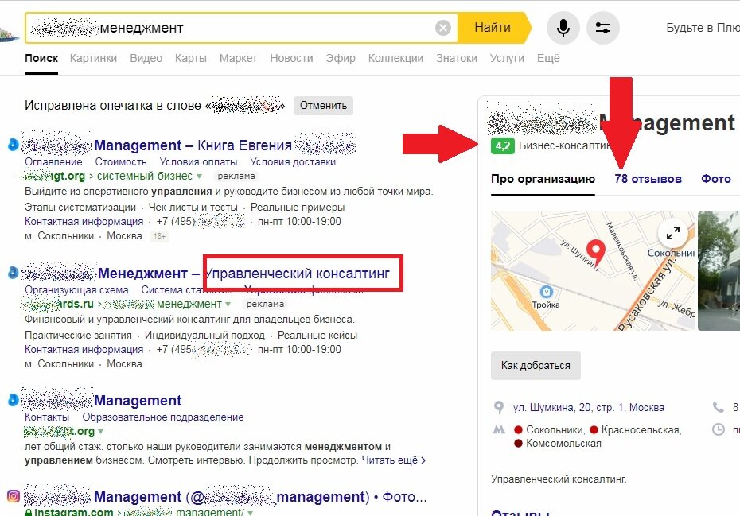The width and height of the screenshot is (740, 516).
Task: Click the yellow Найти button
Action: pos(493,28)
